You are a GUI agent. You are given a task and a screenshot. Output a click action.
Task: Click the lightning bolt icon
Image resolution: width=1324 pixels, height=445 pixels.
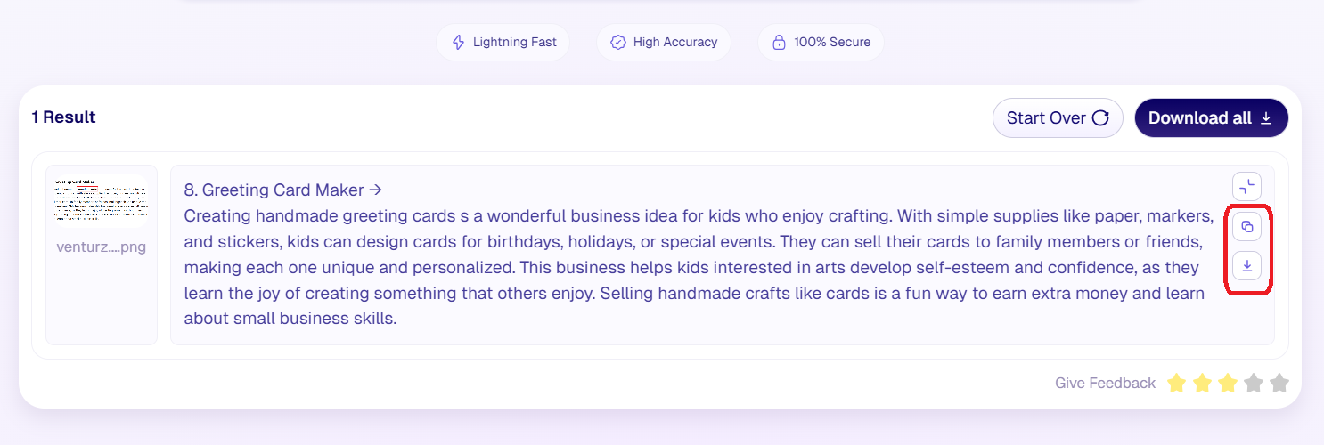459,42
